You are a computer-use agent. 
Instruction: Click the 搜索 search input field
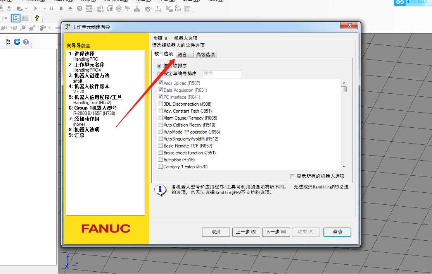(222, 74)
